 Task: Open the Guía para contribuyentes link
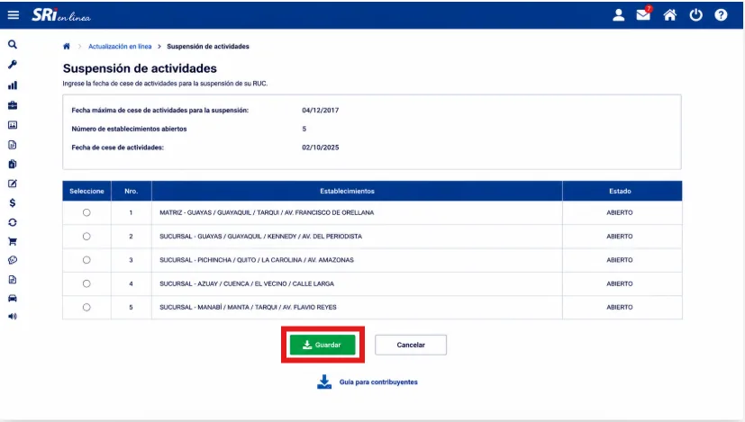click(378, 382)
